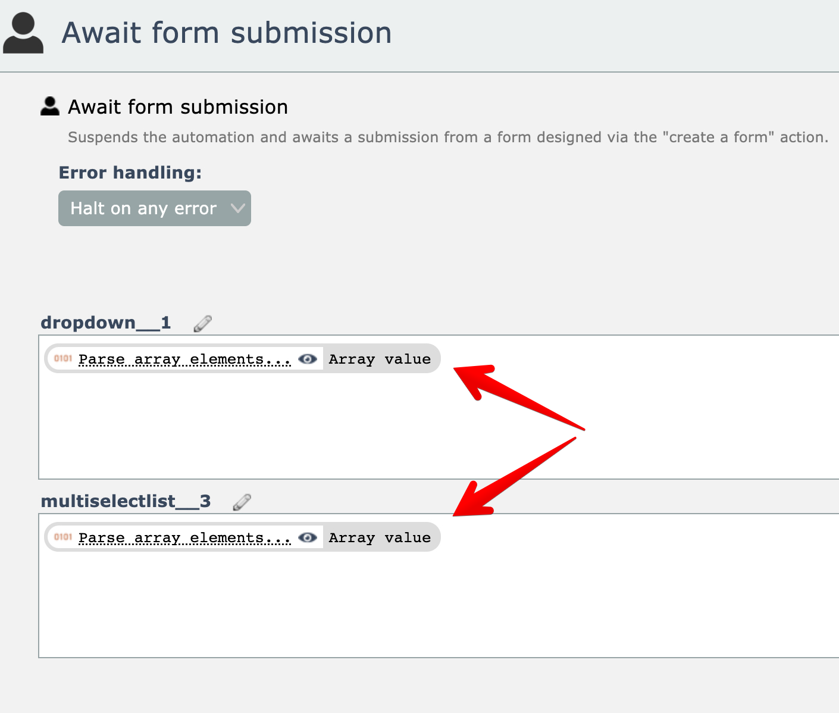Toggle the eye preview in the multiselectlist__3 token
Image resolution: width=839 pixels, height=713 pixels.
point(308,537)
